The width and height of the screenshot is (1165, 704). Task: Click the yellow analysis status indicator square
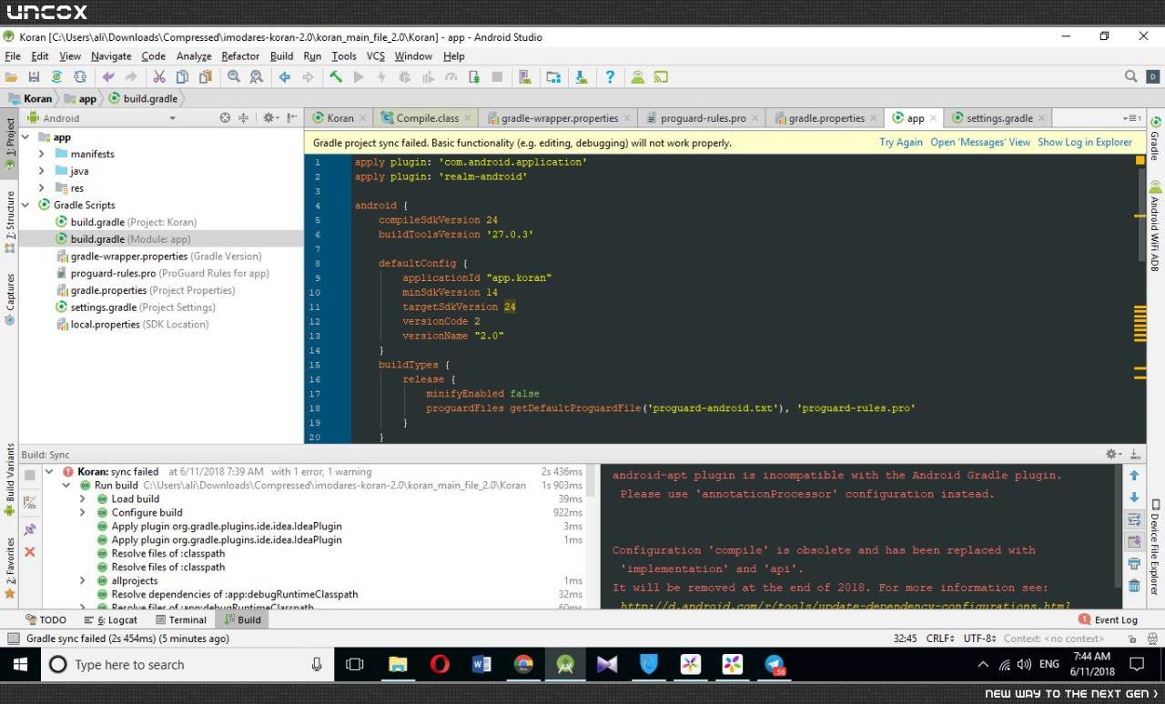click(x=1140, y=160)
